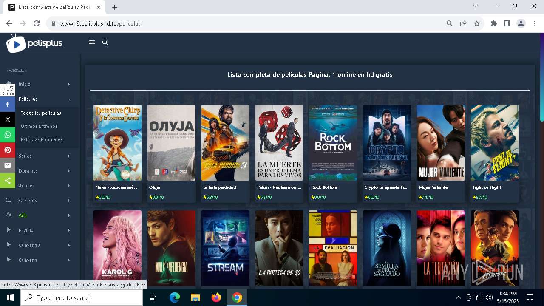Open the notifications center icon
Viewport: 544px width, 306px height.
pyautogui.click(x=530, y=297)
